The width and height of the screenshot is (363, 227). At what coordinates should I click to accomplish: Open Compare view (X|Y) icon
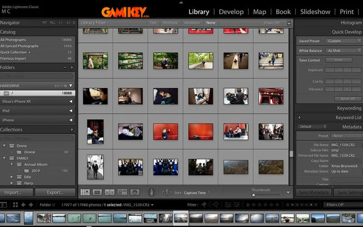point(109,192)
